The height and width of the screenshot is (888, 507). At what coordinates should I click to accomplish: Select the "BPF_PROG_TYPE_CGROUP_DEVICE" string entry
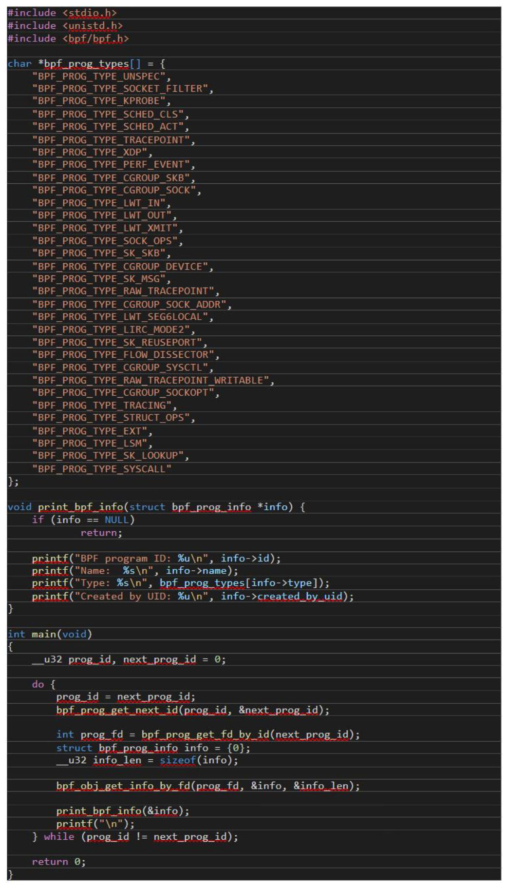click(x=123, y=267)
